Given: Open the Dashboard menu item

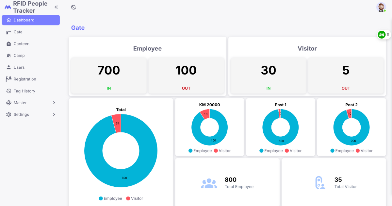Looking at the screenshot, I should coord(31,20).
